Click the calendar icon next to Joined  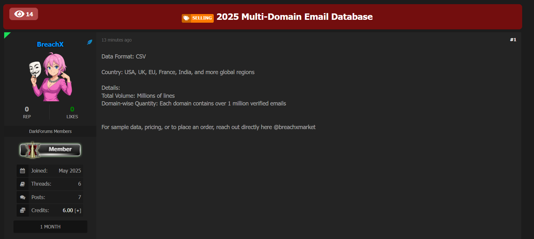pyautogui.click(x=22, y=171)
